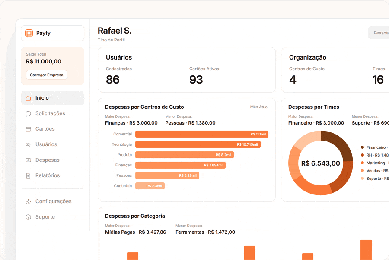The height and width of the screenshot is (260, 389).
Task: Click the Cartões card icon
Action: [28, 129]
